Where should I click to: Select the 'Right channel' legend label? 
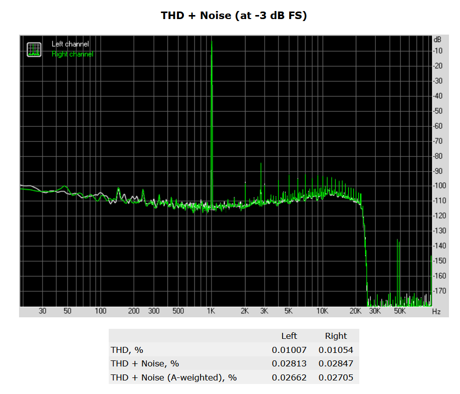point(73,54)
